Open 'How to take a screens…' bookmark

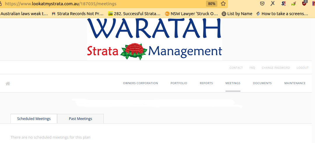(282, 14)
